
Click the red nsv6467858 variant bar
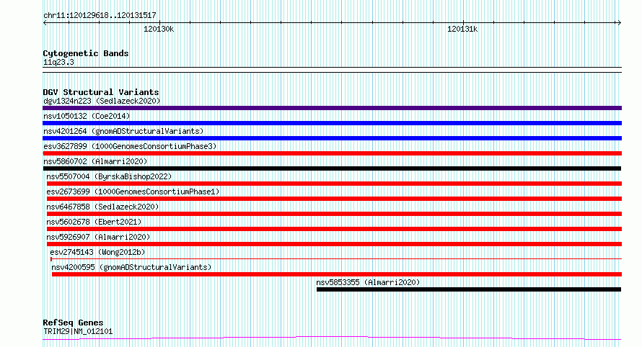pyautogui.click(x=334, y=214)
